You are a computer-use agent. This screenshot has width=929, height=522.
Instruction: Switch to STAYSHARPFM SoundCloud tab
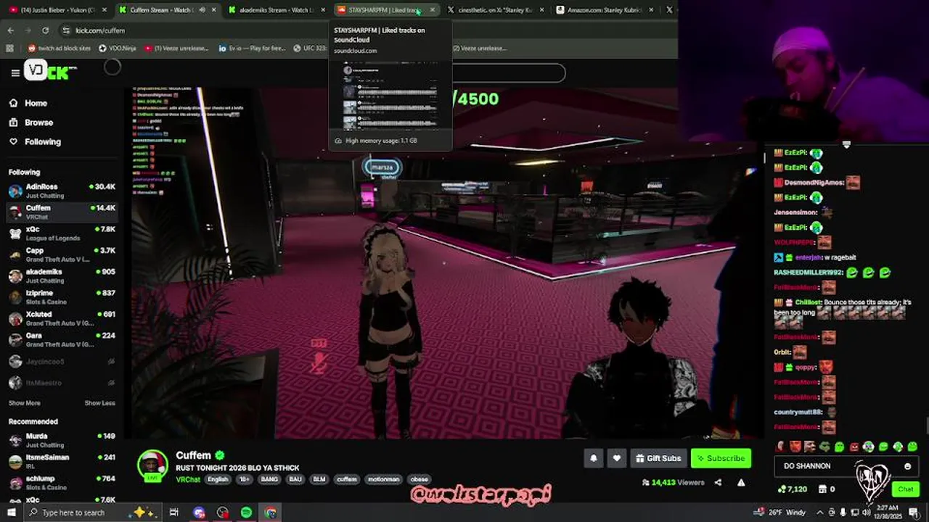[x=385, y=10]
